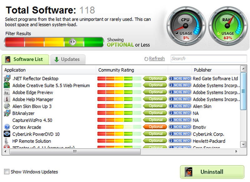Click the horizontal scrollbar left arrow
250x182 pixels.
click(x=6, y=151)
